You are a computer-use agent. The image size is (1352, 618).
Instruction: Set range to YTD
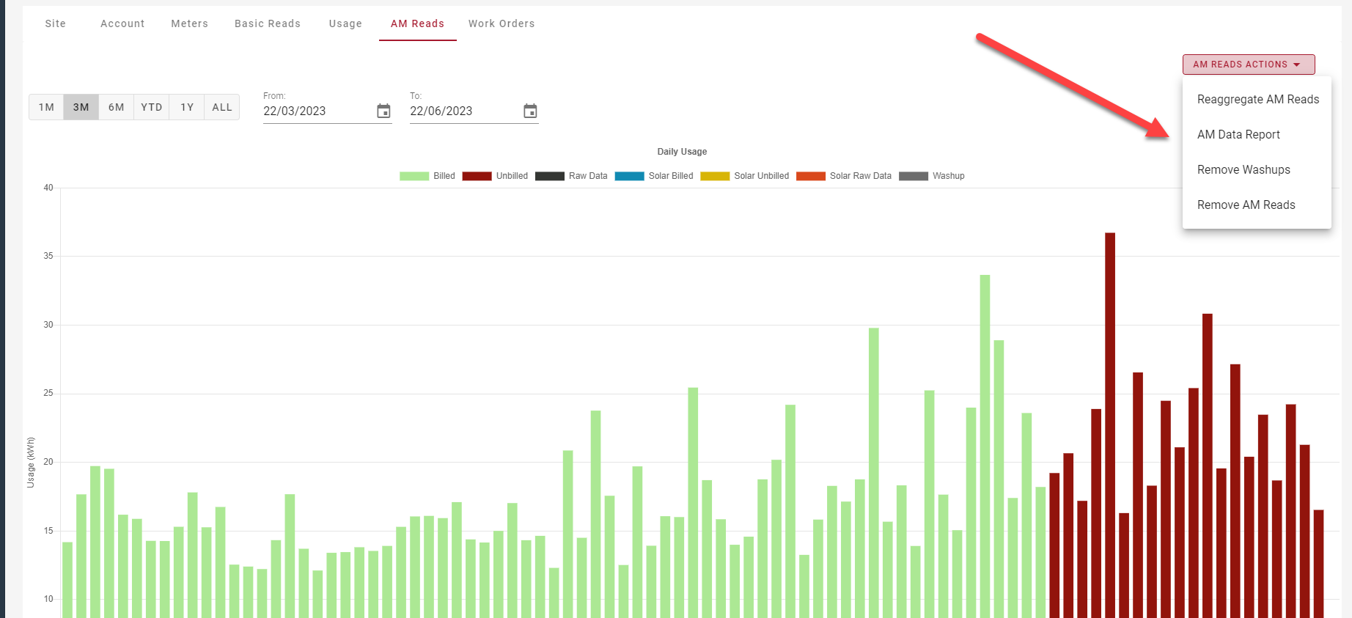point(152,107)
